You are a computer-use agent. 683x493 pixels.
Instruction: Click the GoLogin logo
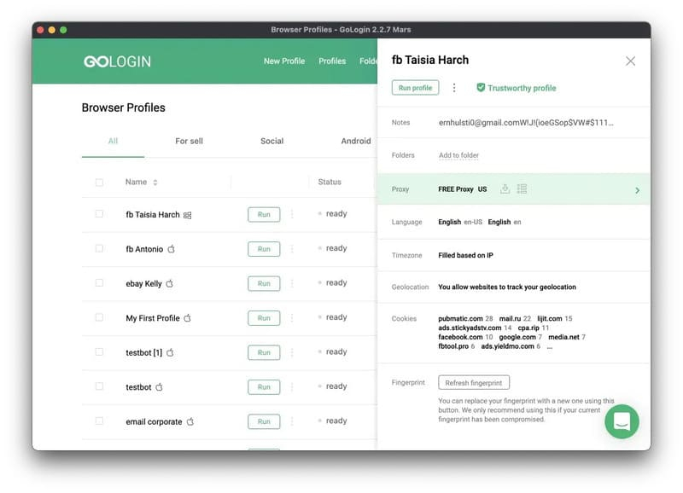(117, 61)
